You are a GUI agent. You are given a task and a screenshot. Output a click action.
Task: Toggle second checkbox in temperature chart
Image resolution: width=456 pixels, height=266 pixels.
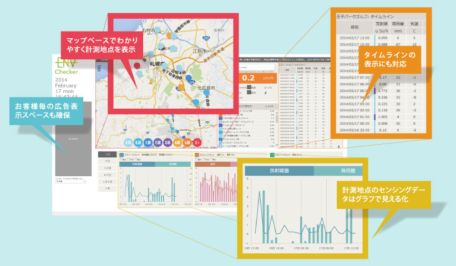(204, 160)
